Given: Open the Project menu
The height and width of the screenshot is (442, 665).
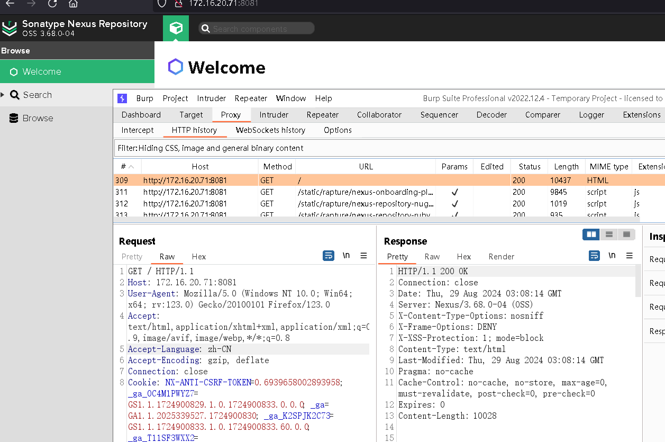Looking at the screenshot, I should pos(175,98).
